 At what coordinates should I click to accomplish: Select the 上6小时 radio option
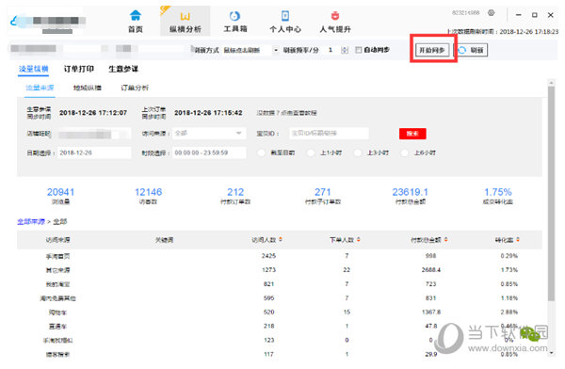(x=405, y=152)
